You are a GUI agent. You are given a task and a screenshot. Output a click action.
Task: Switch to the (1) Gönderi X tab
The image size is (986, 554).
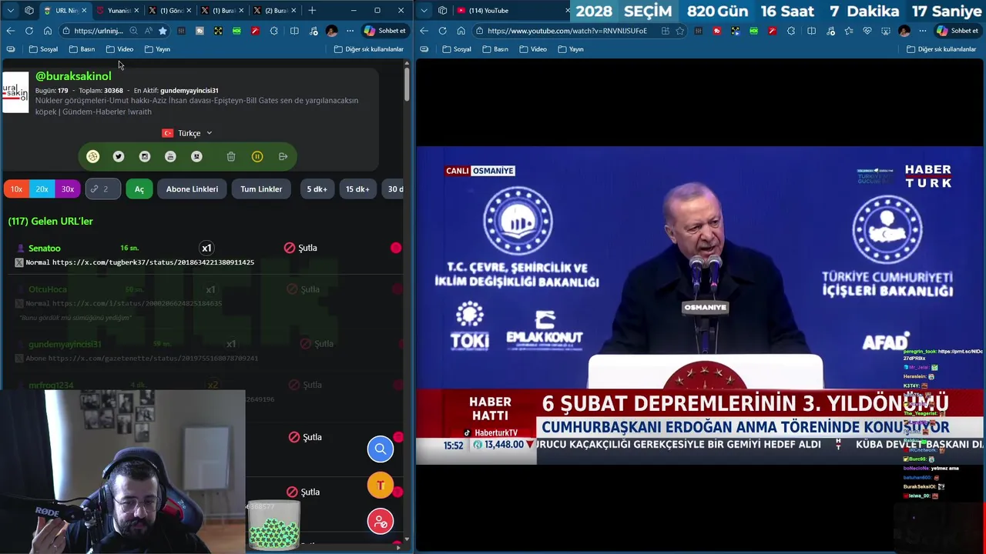point(169,11)
